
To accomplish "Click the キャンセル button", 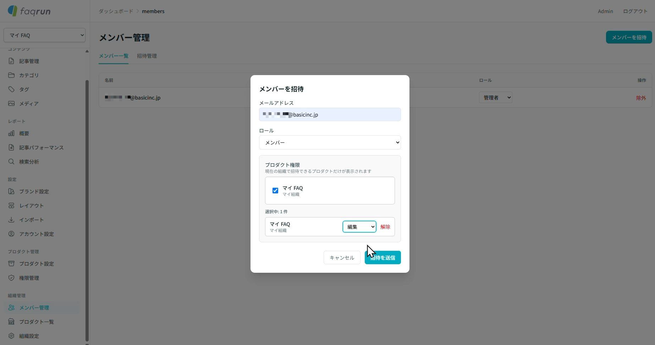I will pyautogui.click(x=342, y=258).
